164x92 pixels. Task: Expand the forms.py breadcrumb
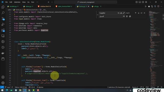[x=17, y=10]
